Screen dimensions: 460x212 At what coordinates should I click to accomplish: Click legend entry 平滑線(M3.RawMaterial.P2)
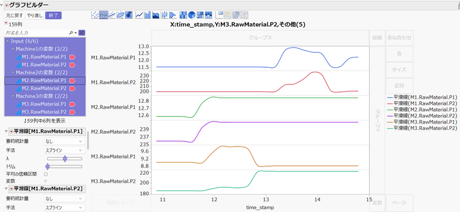(x=422, y=128)
